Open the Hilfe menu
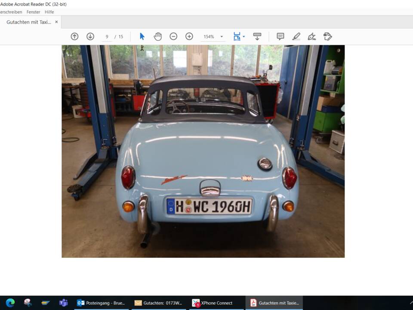This screenshot has height=310, width=413. click(x=49, y=12)
